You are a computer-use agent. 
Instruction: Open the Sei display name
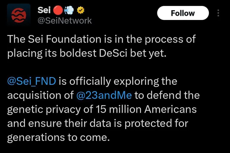pyautogui.click(x=44, y=10)
